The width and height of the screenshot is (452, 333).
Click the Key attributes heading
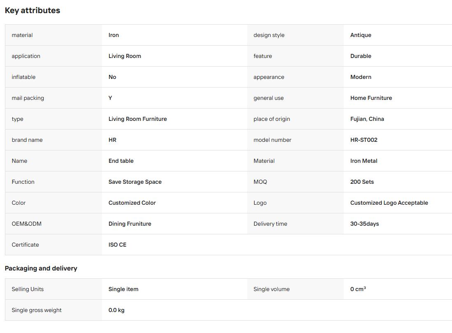[32, 10]
